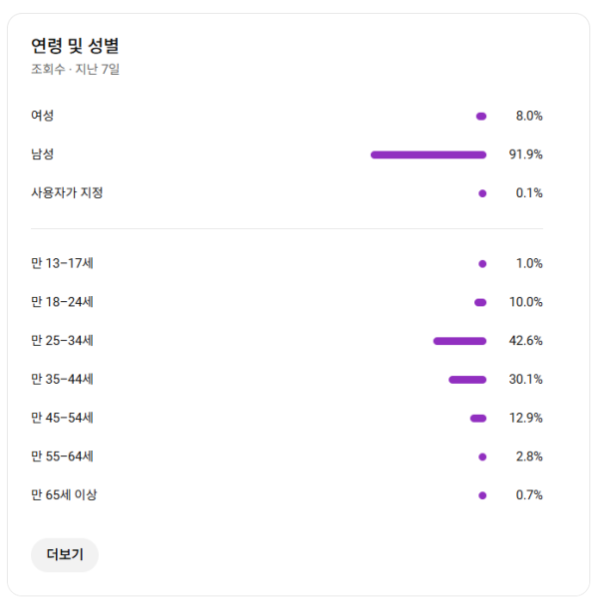Click the 30.1% value for 만 35–44세

pos(525,380)
